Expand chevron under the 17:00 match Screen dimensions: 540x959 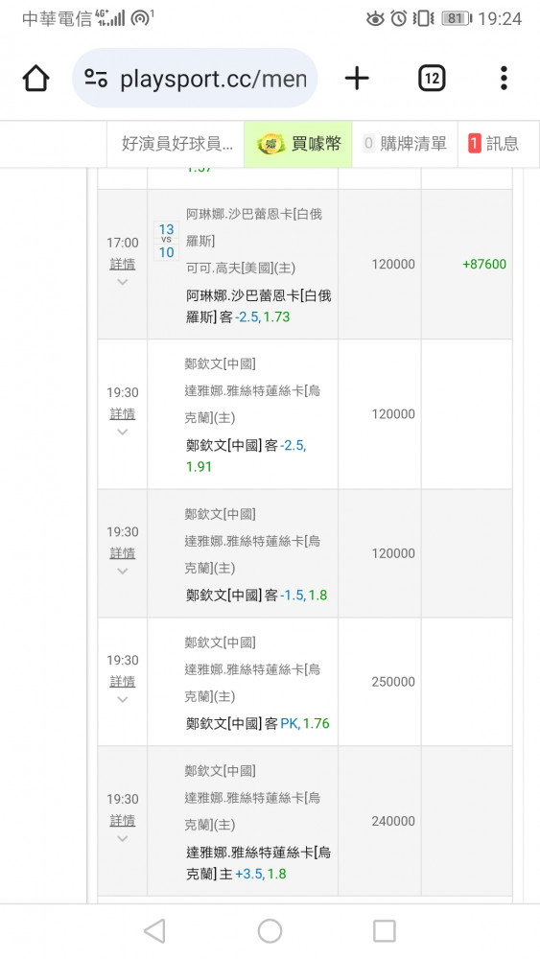[123, 282]
